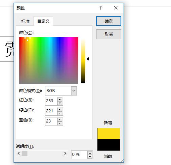Switch to the 标准 tab
Viewport: 171px width, 165px height.
tap(25, 21)
